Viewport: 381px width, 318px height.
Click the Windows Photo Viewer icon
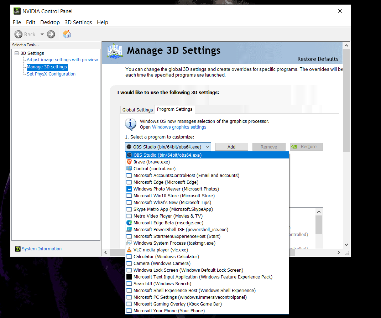coord(129,189)
